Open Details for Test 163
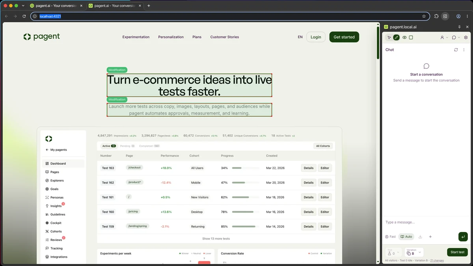Screen dimensions: 473x266 pos(309,168)
